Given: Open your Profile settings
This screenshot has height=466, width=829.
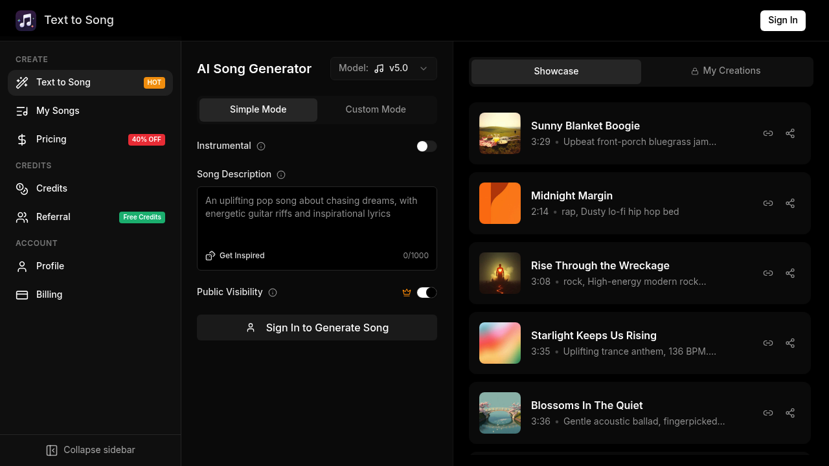Looking at the screenshot, I should pyautogui.click(x=50, y=266).
